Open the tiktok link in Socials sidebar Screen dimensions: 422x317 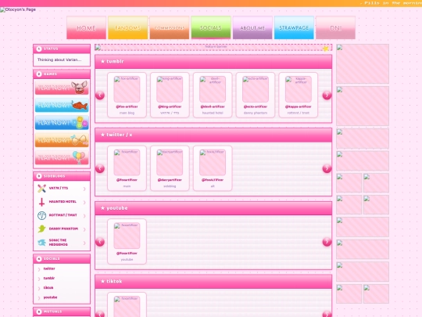point(48,287)
